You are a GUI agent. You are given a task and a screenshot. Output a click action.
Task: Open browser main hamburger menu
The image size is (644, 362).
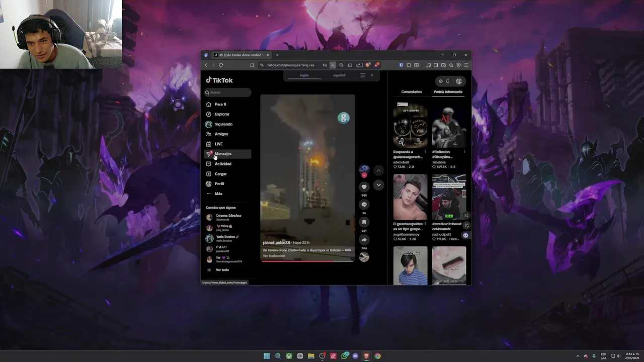[466, 65]
